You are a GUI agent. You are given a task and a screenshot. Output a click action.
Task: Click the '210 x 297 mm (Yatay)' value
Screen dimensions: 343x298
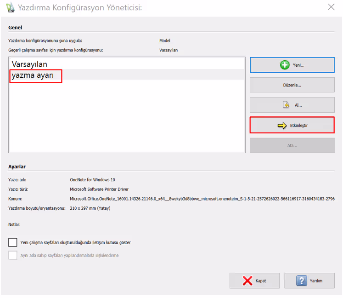point(90,208)
